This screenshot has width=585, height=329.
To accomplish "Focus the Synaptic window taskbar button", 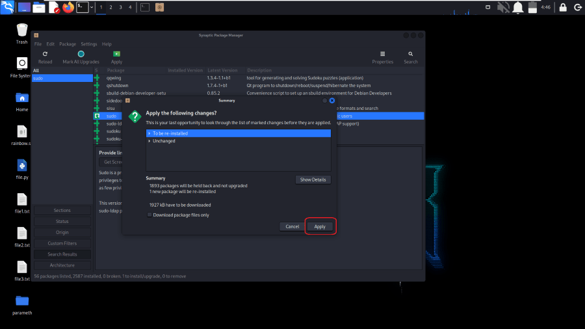I will [160, 7].
